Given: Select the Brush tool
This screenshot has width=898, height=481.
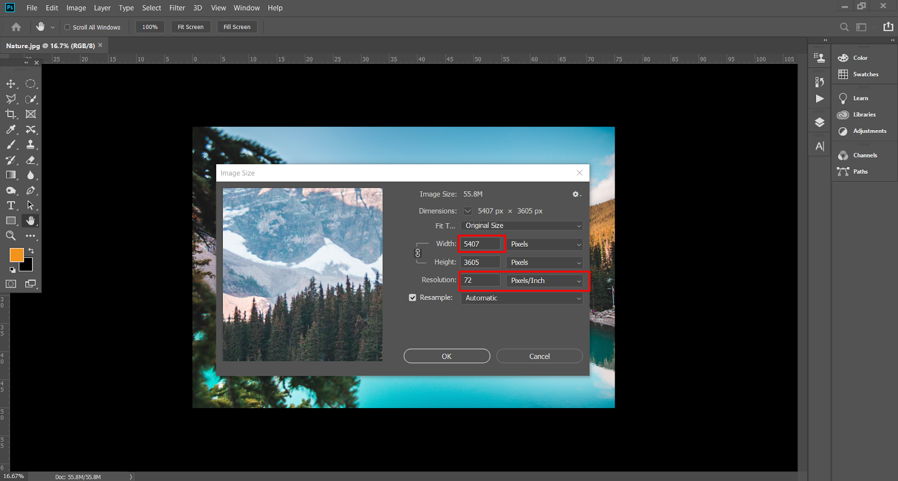Looking at the screenshot, I should pyautogui.click(x=11, y=145).
